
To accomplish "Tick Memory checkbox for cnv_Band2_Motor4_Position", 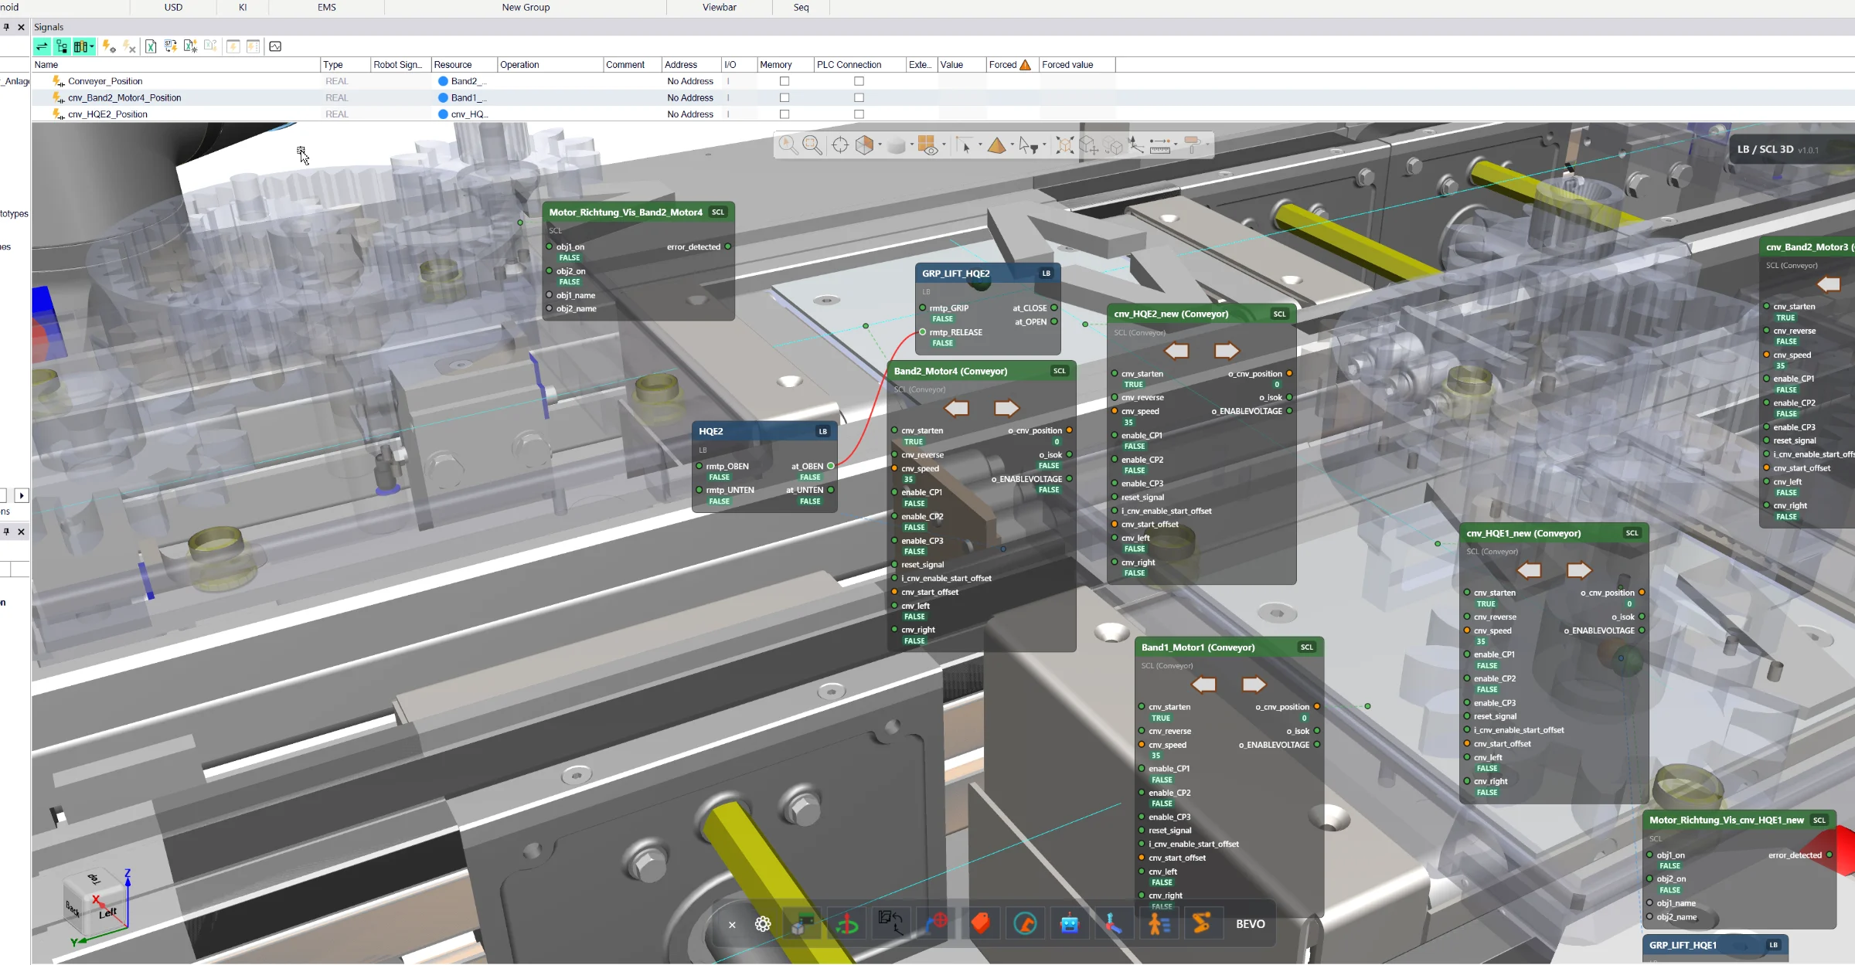I will (785, 97).
